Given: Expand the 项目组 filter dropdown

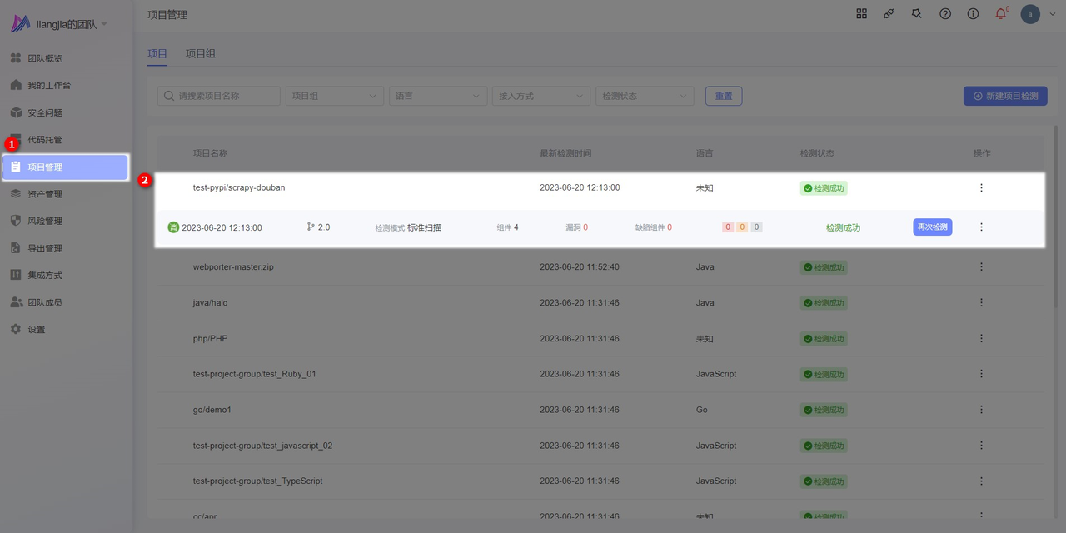Looking at the screenshot, I should 334,97.
